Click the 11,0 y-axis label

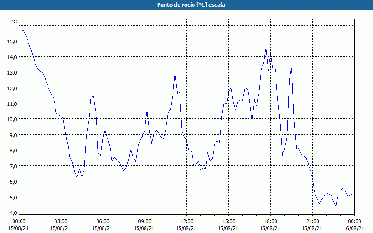click(x=12, y=103)
